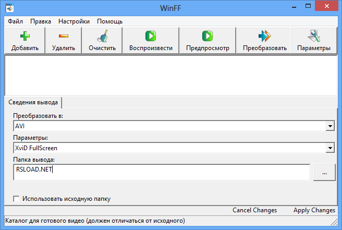Click the Папка вывода text field
Image resolution: width=342 pixels, height=230 pixels.
(162, 173)
